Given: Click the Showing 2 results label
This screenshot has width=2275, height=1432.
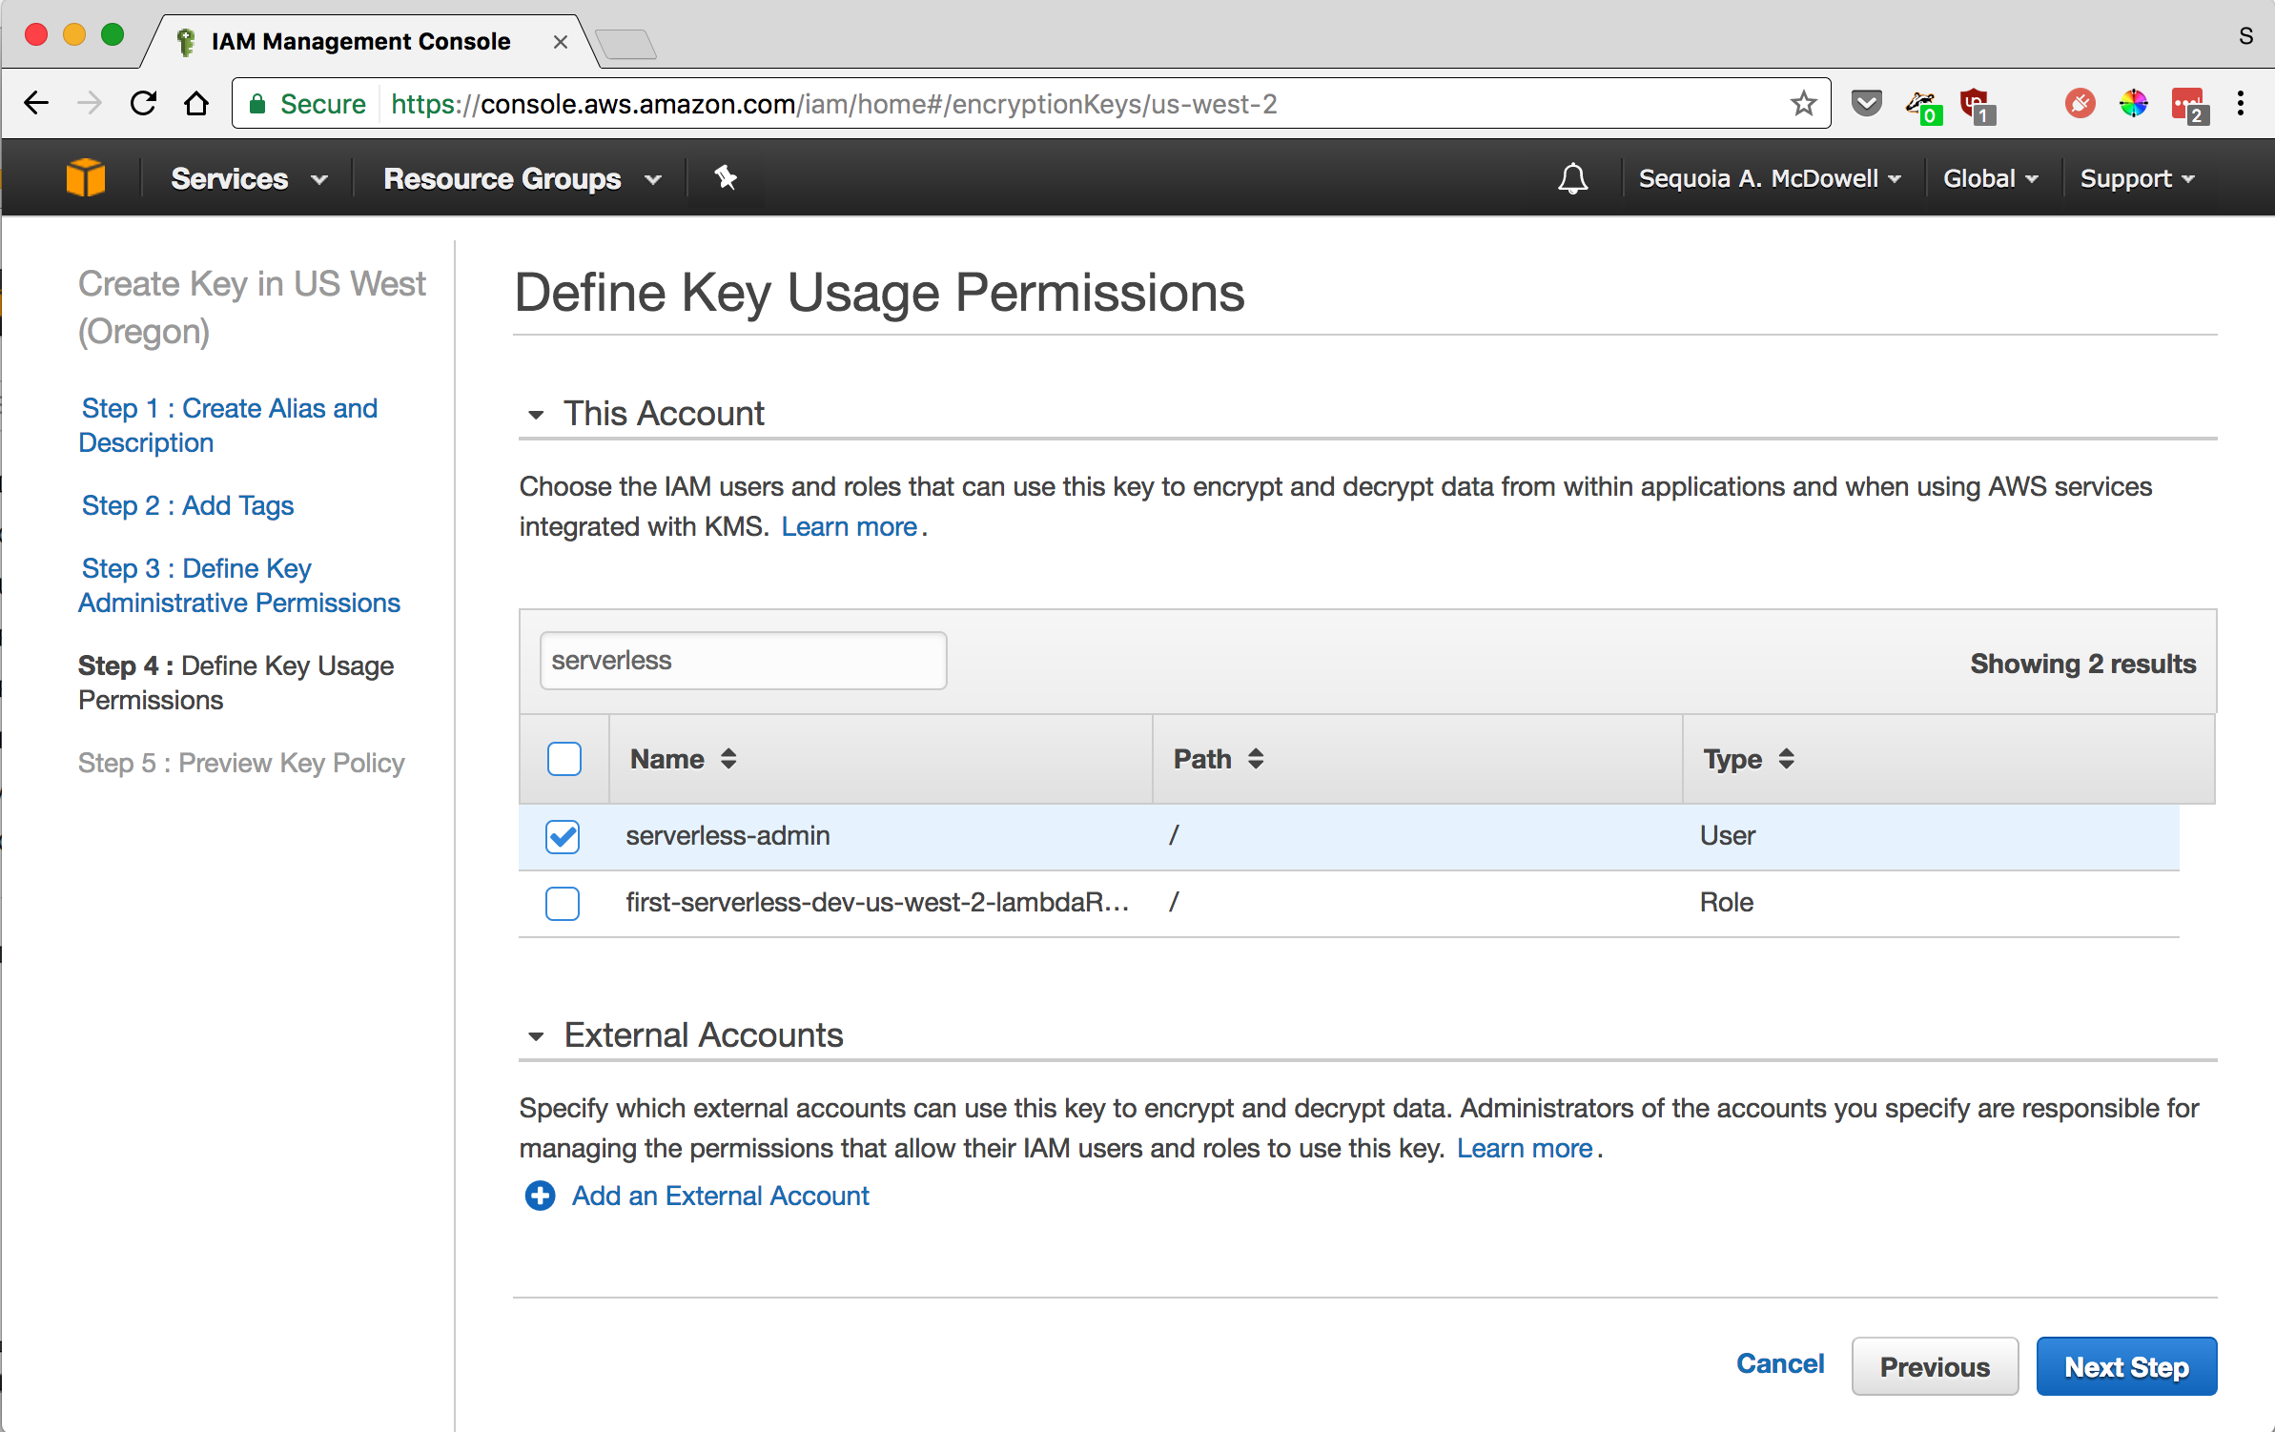Looking at the screenshot, I should [2082, 664].
